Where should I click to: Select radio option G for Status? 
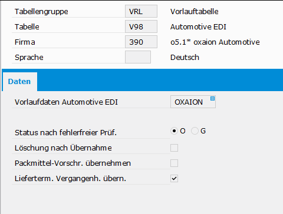[195, 131]
